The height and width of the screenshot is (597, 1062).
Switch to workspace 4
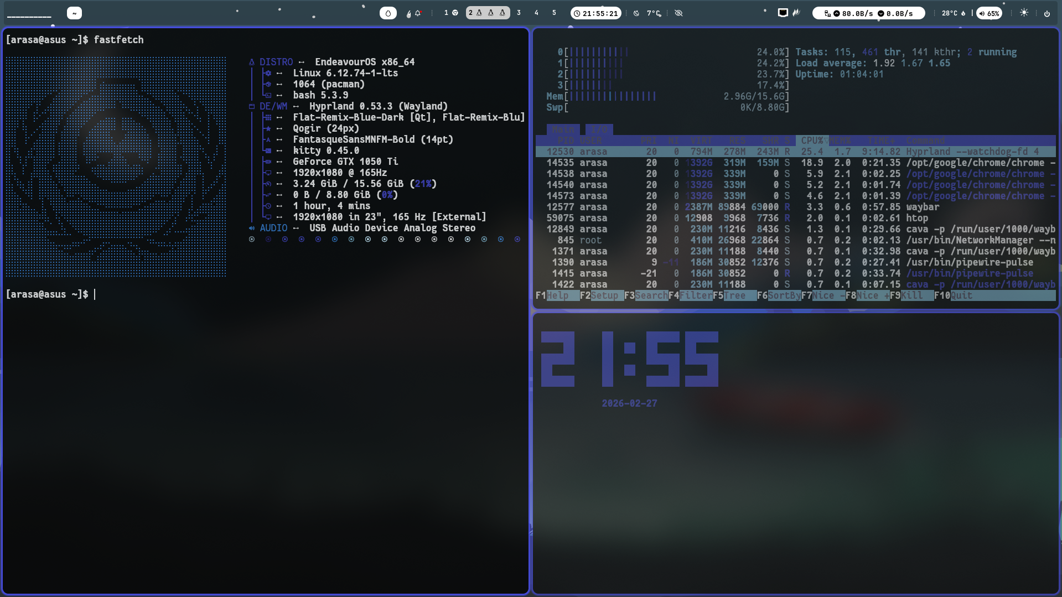[536, 13]
